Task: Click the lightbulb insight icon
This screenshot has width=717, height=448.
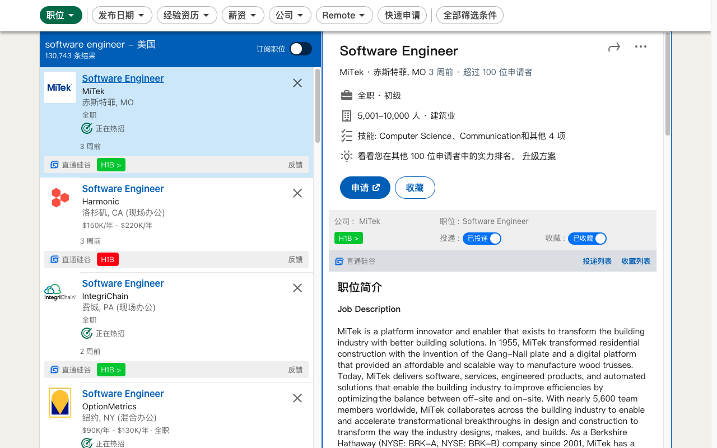Action: 347,156
